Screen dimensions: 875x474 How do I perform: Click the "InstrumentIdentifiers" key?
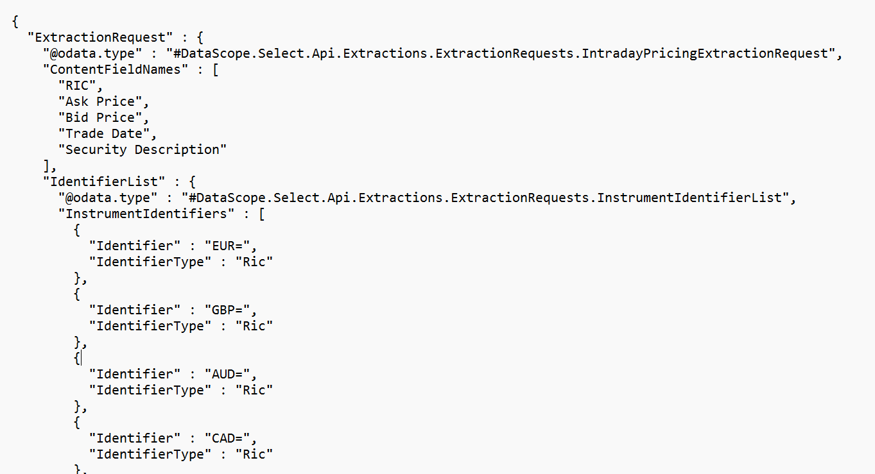(x=146, y=214)
